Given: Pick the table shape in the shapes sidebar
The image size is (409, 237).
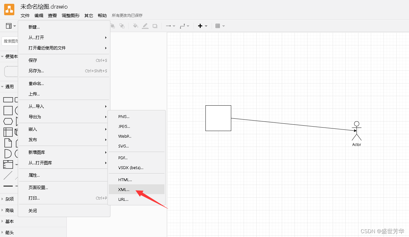Looking at the screenshot, I should tap(8, 131).
